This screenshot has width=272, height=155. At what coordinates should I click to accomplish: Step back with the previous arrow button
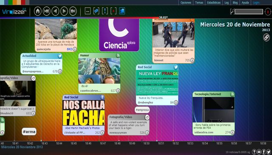[55, 11]
